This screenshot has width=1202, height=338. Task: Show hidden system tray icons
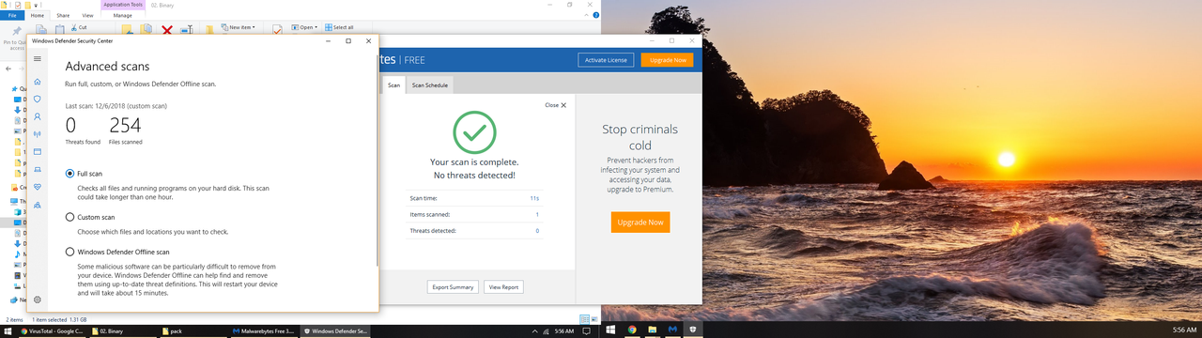535,330
